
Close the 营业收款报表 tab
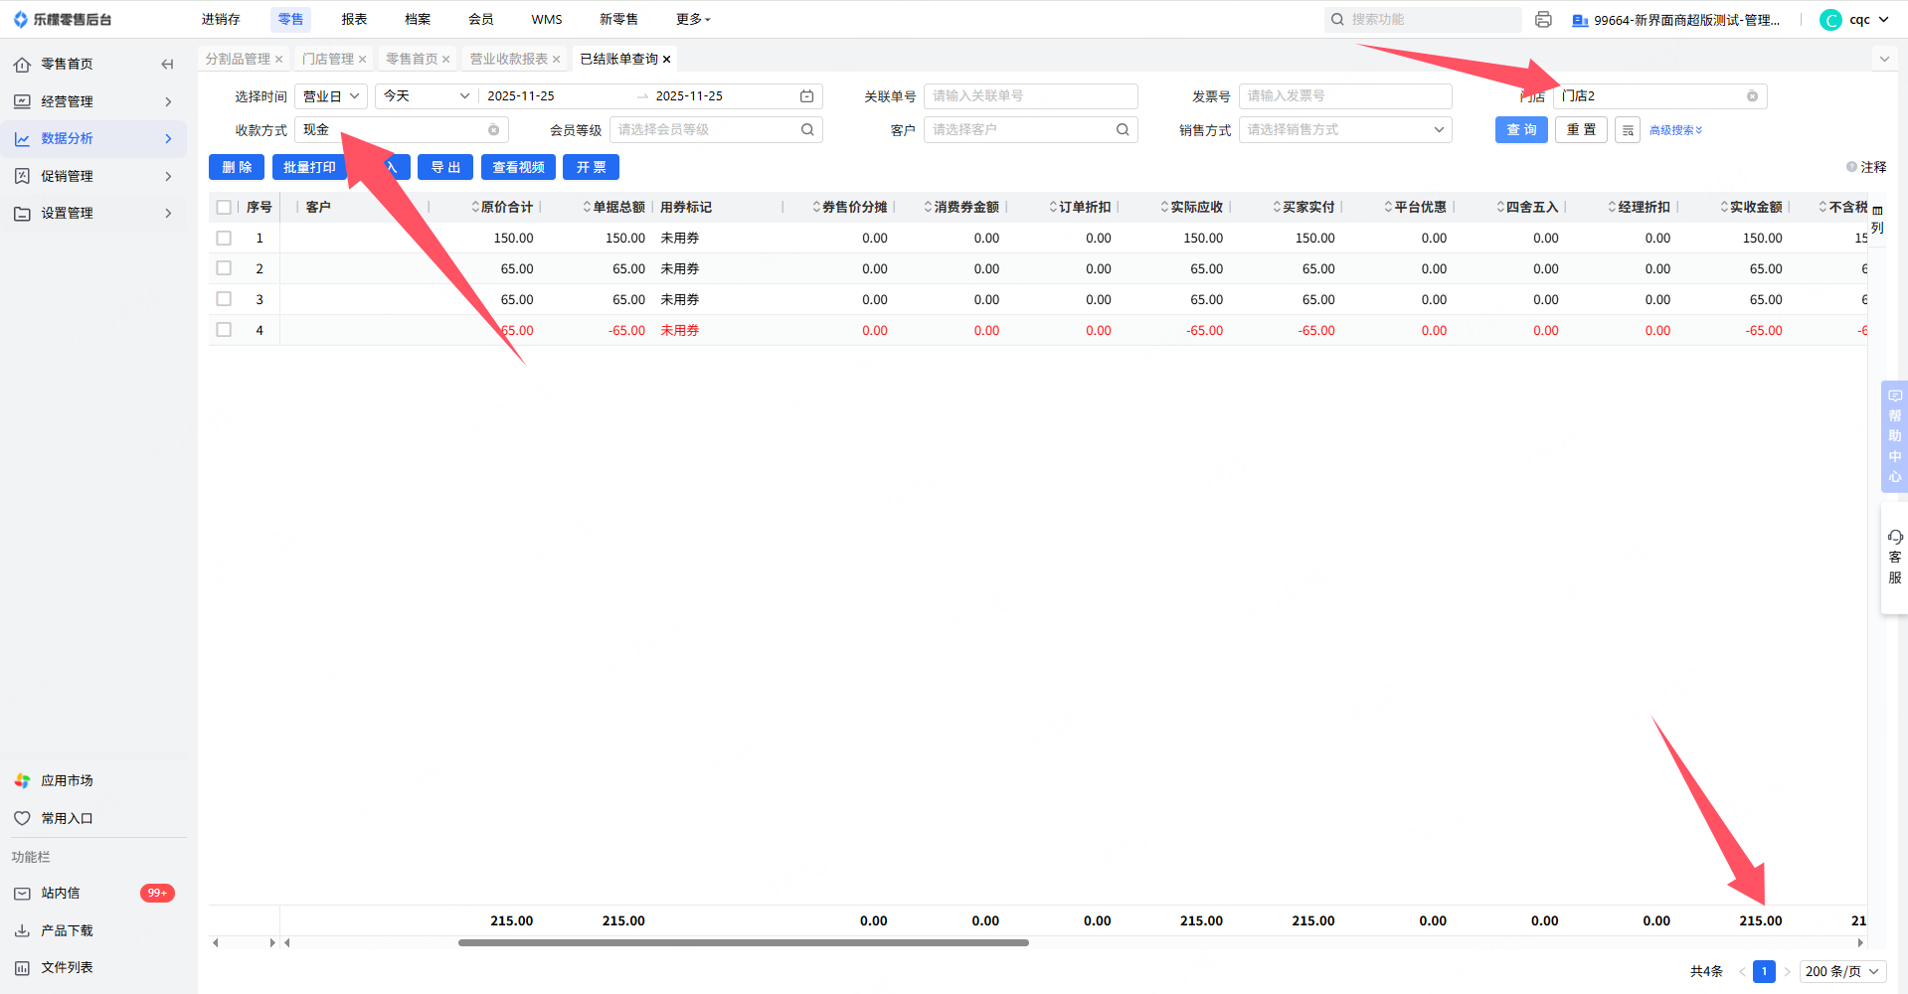(x=557, y=60)
